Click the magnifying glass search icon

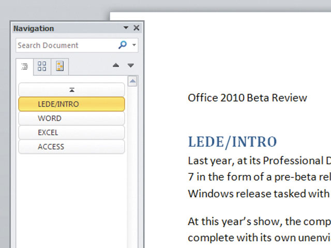click(123, 45)
